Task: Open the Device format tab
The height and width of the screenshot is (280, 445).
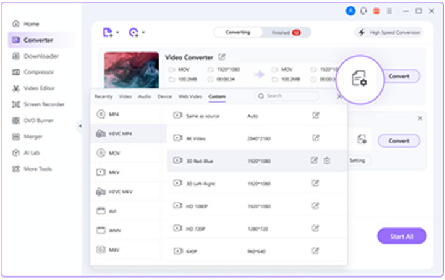Action: [x=164, y=96]
